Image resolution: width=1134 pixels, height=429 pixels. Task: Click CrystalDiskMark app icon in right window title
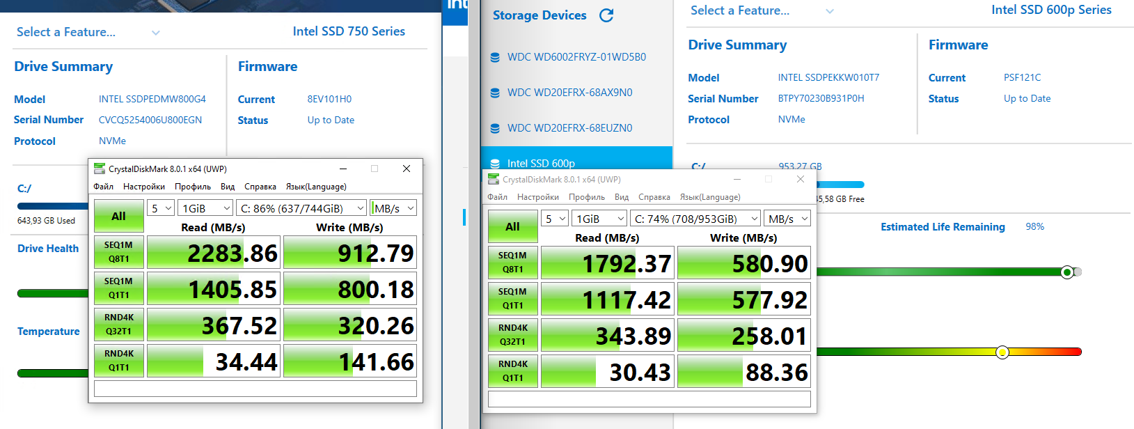(494, 179)
